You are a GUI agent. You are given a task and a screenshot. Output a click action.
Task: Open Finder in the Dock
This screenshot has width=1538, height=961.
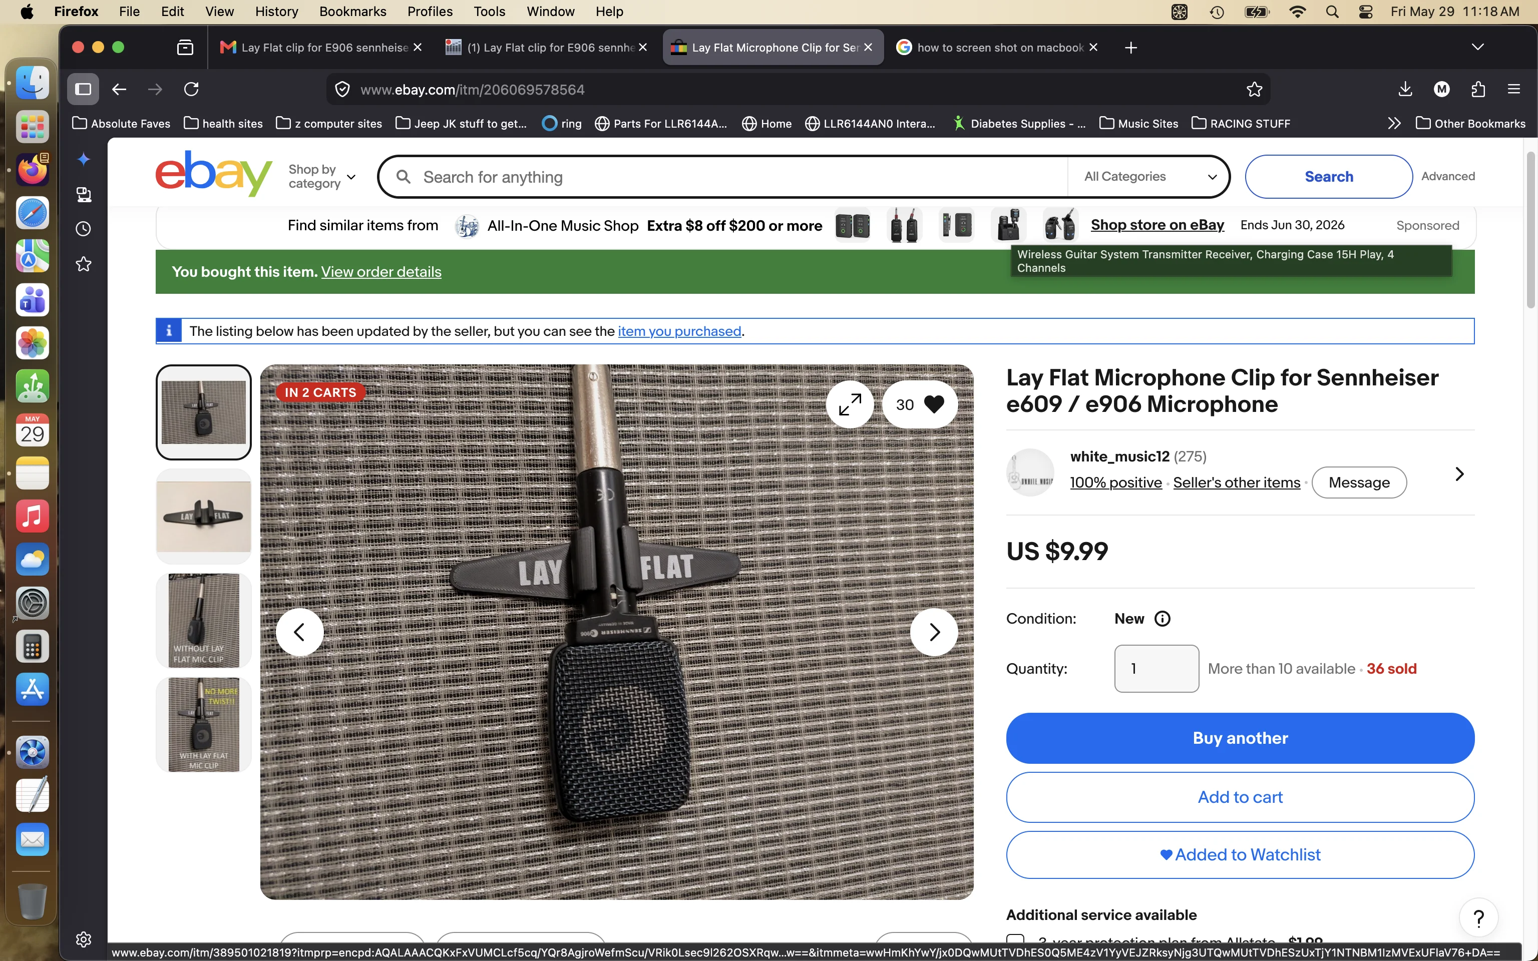(x=33, y=83)
